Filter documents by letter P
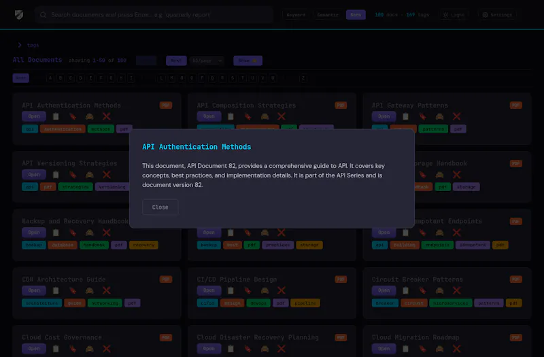This screenshot has width=544, height=357. (202, 78)
